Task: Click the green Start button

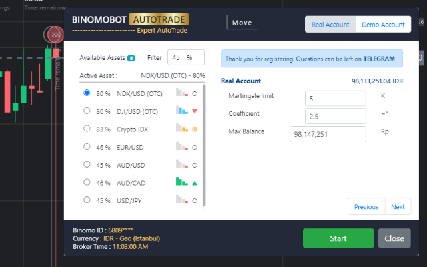Action: click(338, 238)
